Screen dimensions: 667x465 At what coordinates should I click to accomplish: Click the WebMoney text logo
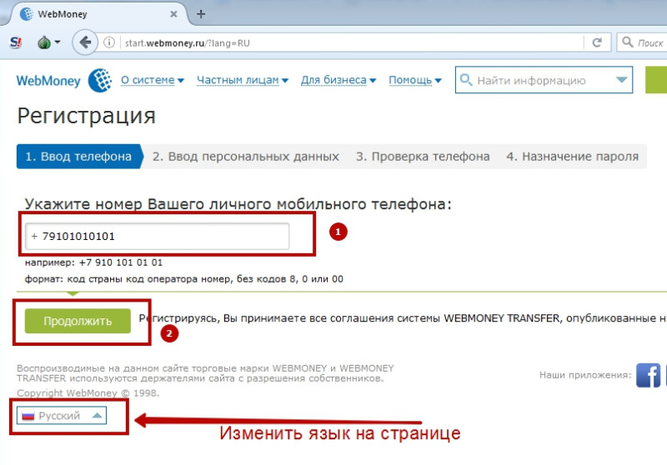click(48, 81)
